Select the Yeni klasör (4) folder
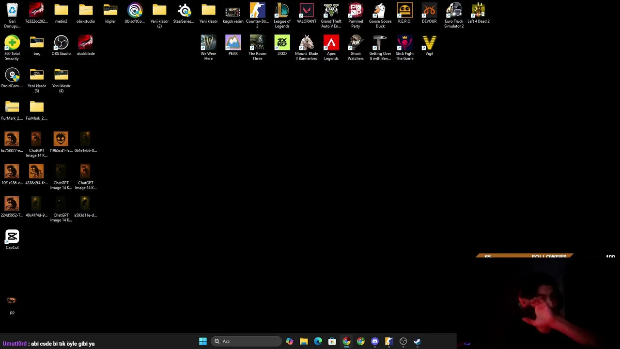 pyautogui.click(x=61, y=80)
